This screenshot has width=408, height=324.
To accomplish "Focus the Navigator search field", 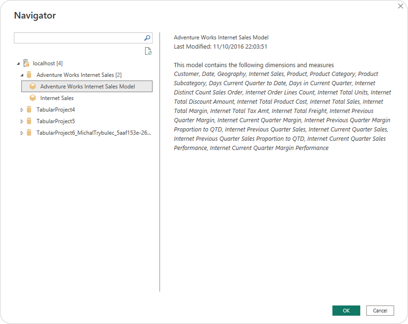I will click(x=78, y=38).
